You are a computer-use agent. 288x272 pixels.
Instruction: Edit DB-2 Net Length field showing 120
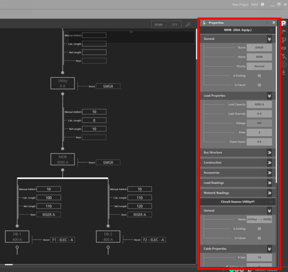[x=140, y=206]
